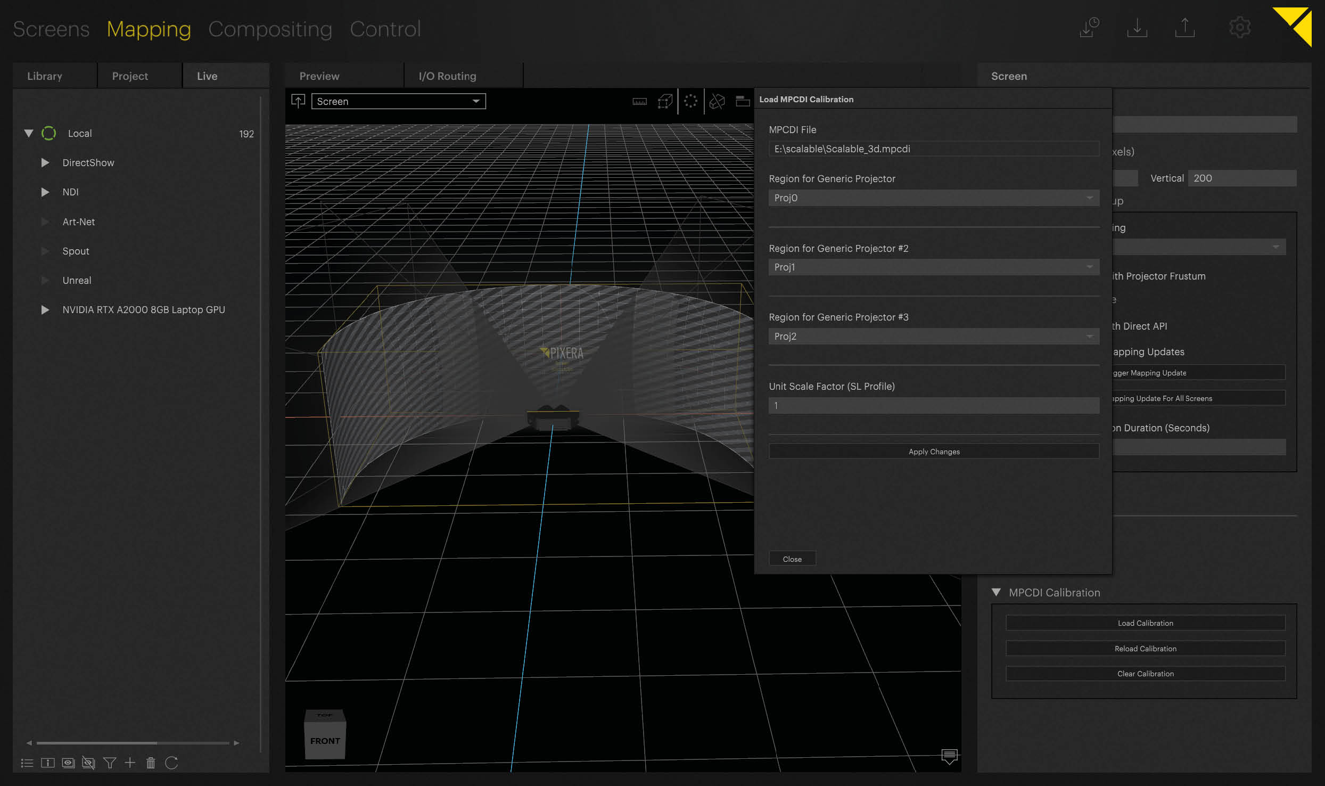Image resolution: width=1325 pixels, height=786 pixels.
Task: Click the crossed-out 3D object icon
Action: pos(717,101)
